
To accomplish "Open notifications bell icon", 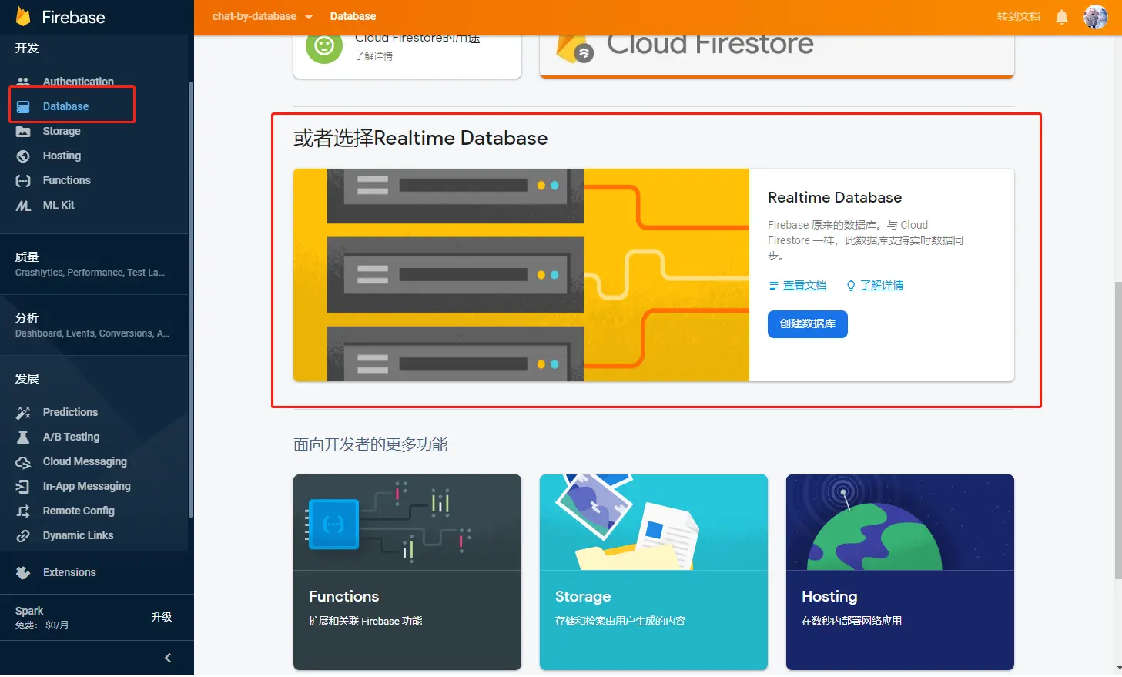I will (x=1062, y=16).
